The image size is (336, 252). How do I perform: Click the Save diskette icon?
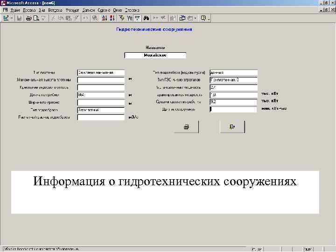coord(19,18)
